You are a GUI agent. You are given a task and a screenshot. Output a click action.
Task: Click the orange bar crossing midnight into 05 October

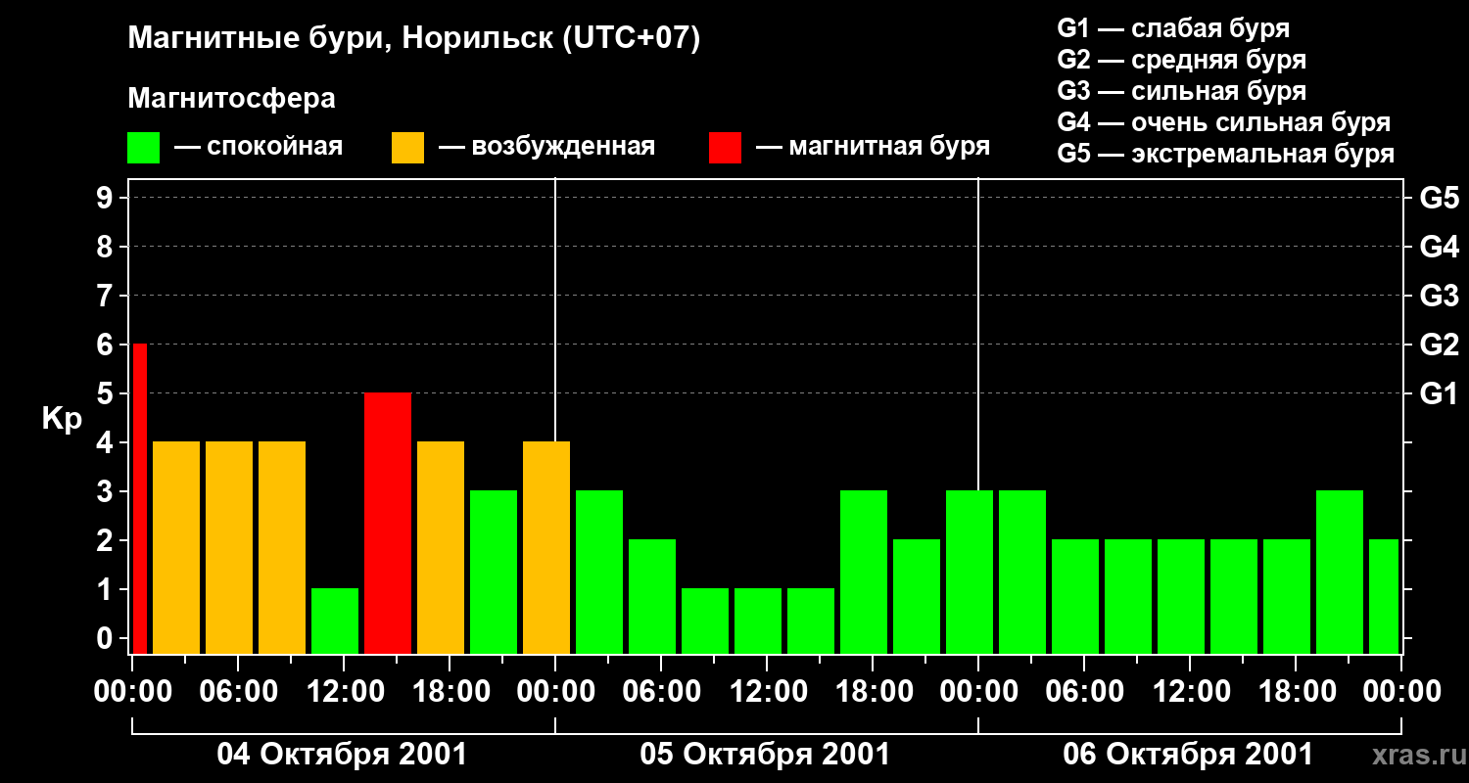pos(546,547)
